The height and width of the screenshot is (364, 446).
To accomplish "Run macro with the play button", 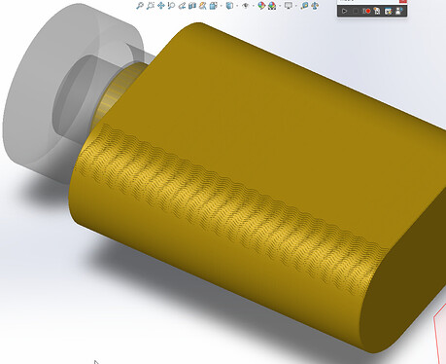I will point(344,11).
